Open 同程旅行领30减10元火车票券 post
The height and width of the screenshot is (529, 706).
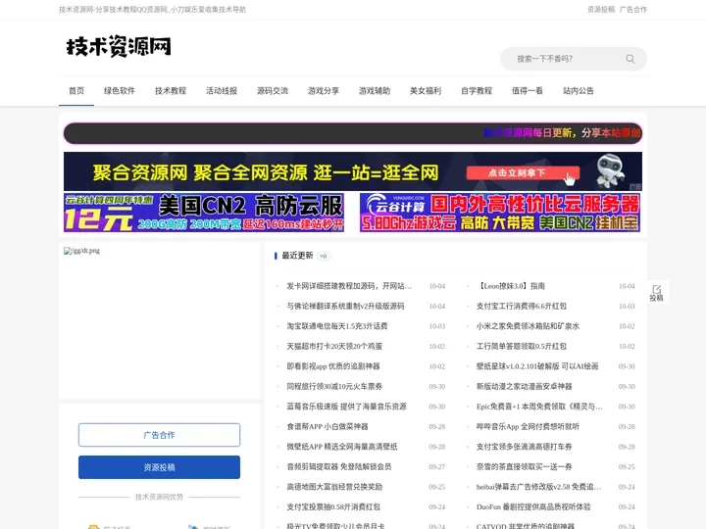tap(334, 386)
